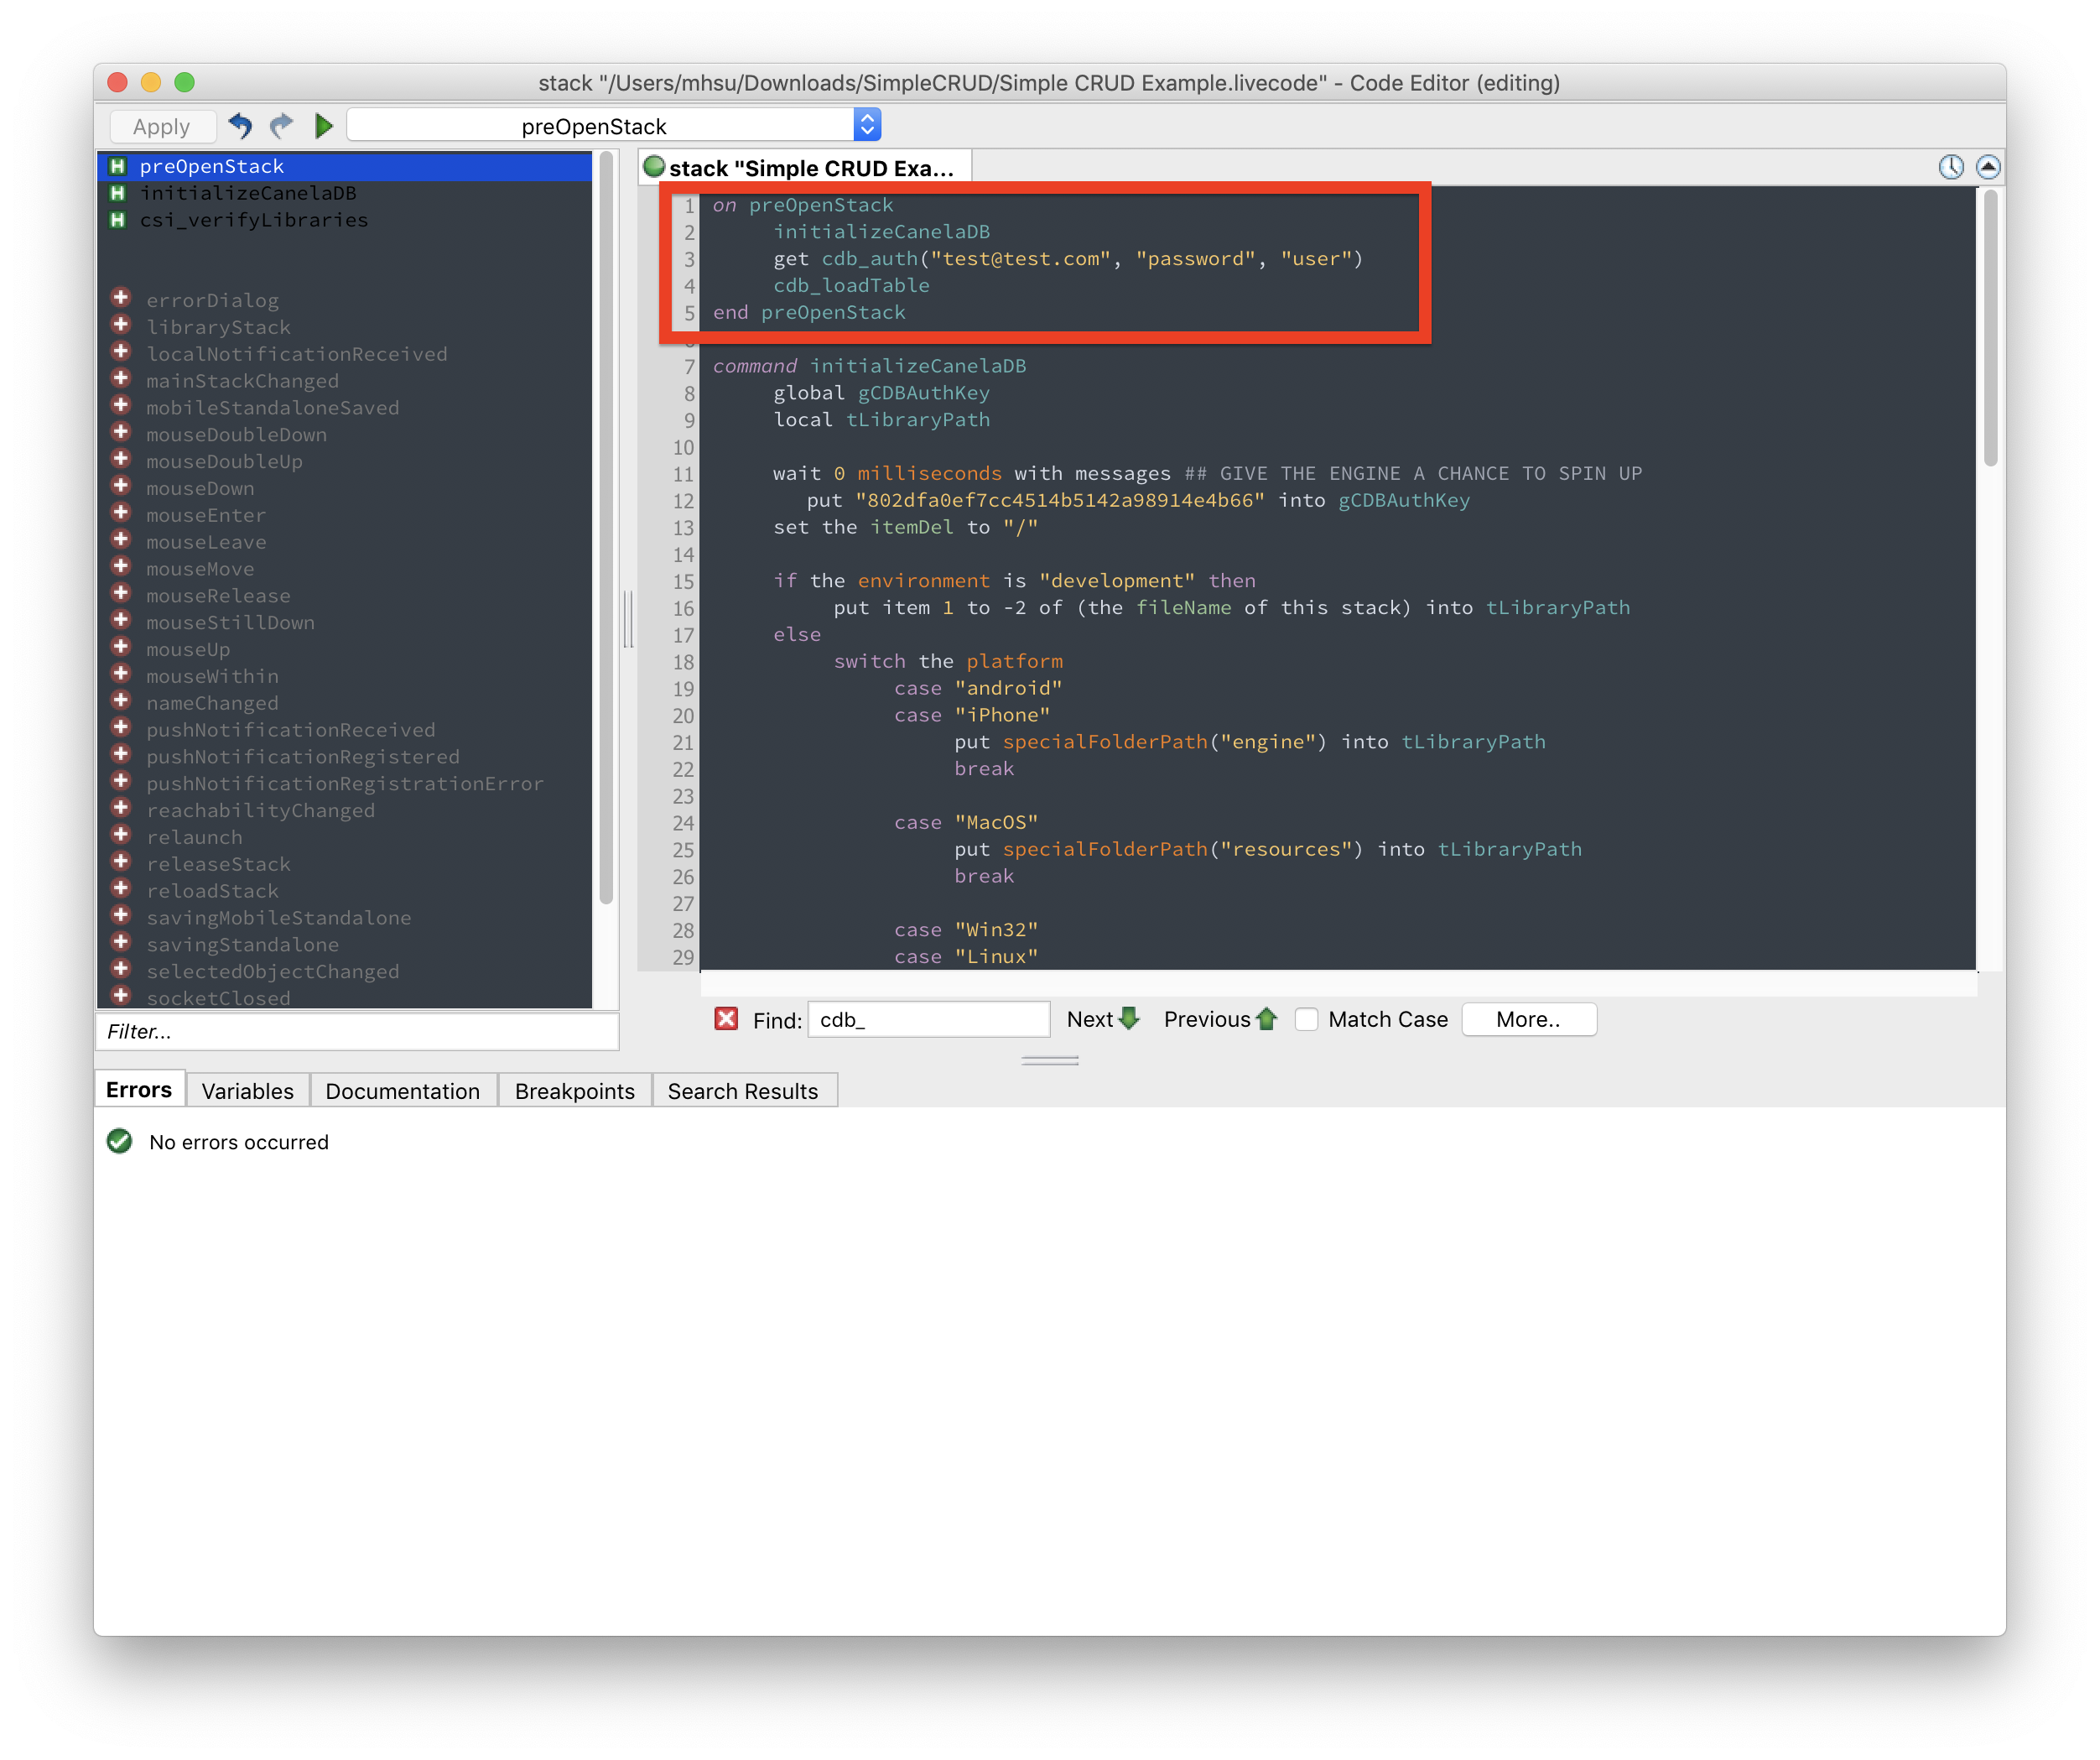Open the preOpenStack handler dropdown
2100x1760 pixels.
[614, 126]
